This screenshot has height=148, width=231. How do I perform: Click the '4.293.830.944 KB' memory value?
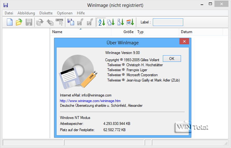[117, 124]
